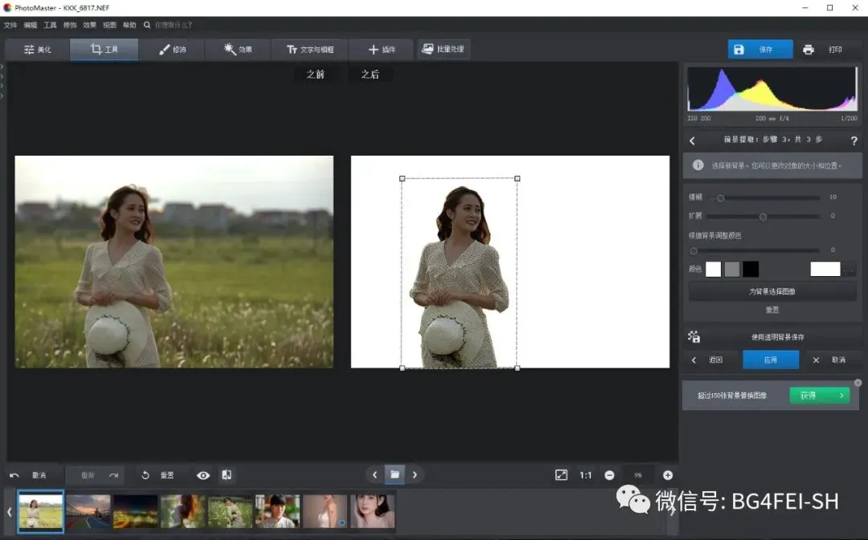868x540 pixels.
Task: Go back with the panel's left chevron
Action: pos(693,140)
